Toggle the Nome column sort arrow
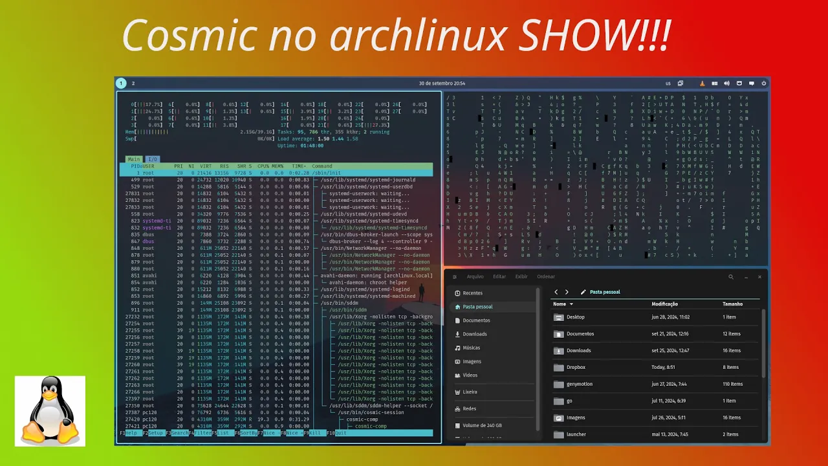Image resolution: width=828 pixels, height=466 pixels. [x=571, y=304]
